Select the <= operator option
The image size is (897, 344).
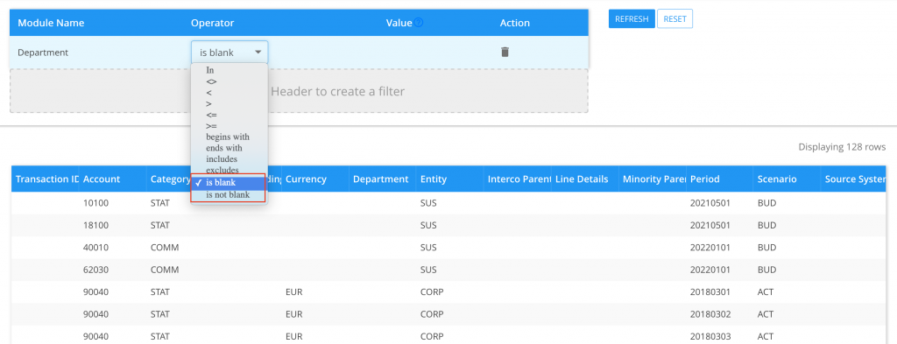tap(212, 115)
